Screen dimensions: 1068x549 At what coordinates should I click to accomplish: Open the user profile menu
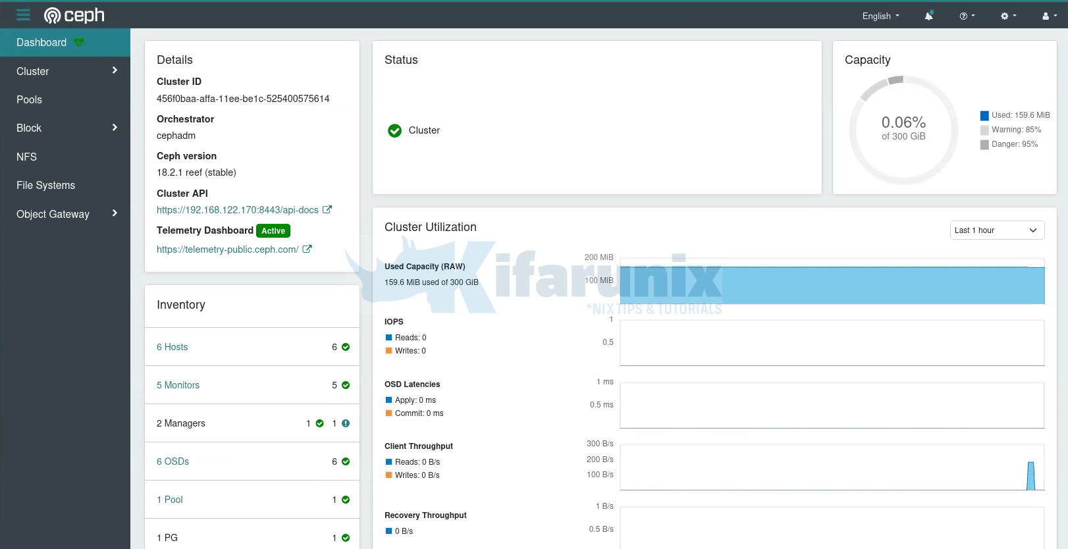(x=1049, y=16)
